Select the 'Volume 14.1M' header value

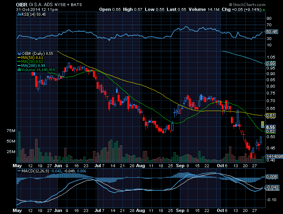coord(204,9)
